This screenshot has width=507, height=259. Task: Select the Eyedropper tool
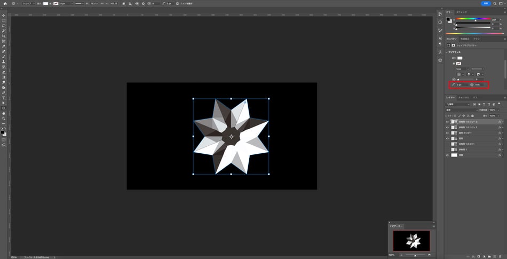click(x=4, y=46)
